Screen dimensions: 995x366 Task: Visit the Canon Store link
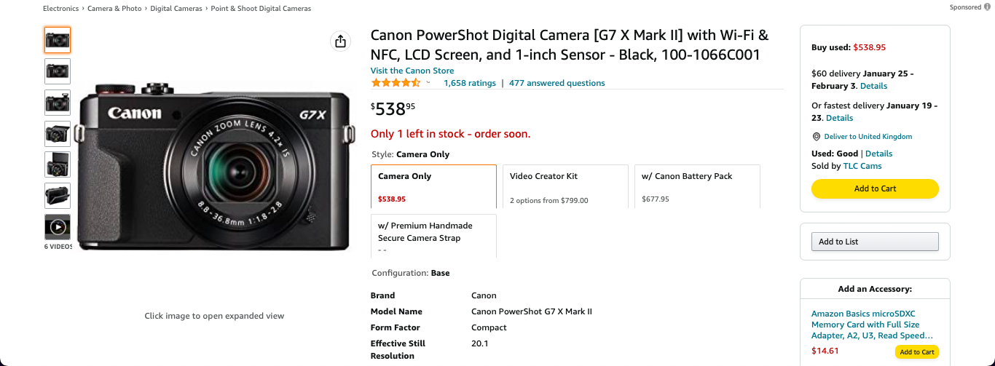coord(412,71)
